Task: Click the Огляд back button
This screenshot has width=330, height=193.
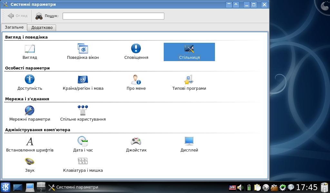Action: tap(17, 16)
